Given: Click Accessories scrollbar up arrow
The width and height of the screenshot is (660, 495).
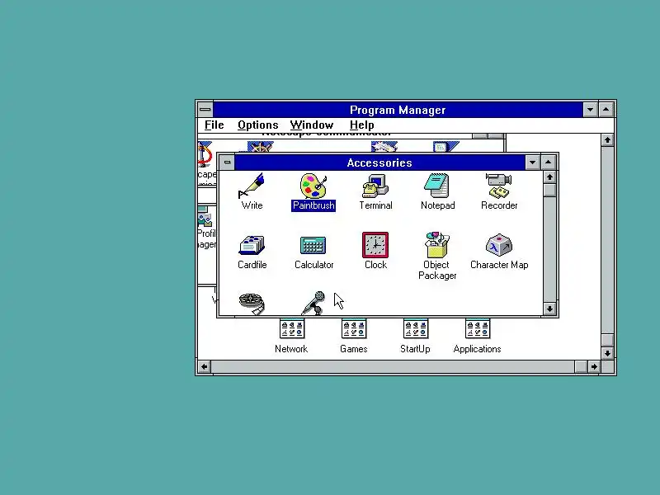Looking at the screenshot, I should point(549,177).
